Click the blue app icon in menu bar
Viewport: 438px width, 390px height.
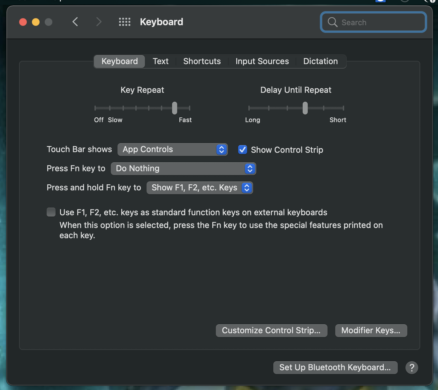click(380, 1)
